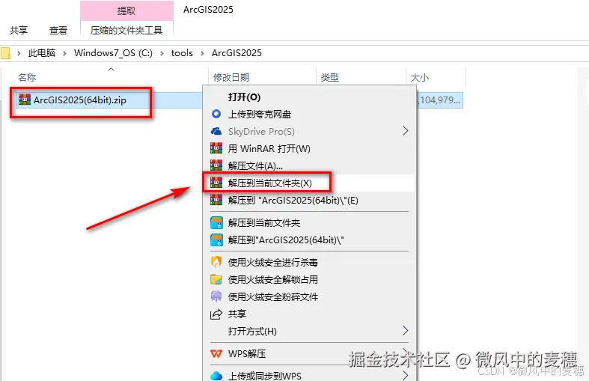Viewport: 589px width, 381px height.
Task: Click the blue-orange archiver icon beside 解压到当前文件夹
Action: (x=216, y=223)
